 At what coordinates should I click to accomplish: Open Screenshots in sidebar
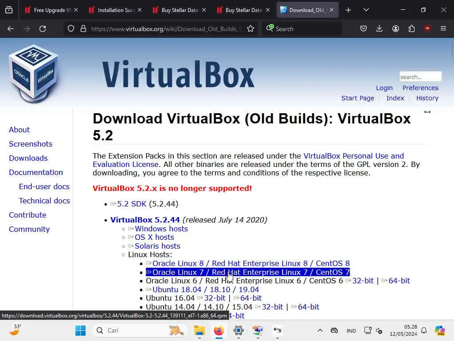pos(31,144)
